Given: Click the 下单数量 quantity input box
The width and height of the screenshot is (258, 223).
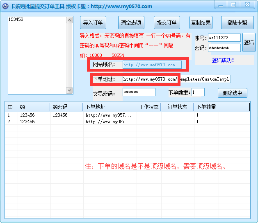Looking at the screenshot, I should pos(198,92).
